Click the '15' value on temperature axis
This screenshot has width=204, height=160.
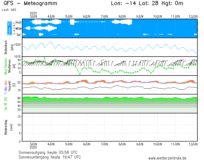(x=19, y=90)
